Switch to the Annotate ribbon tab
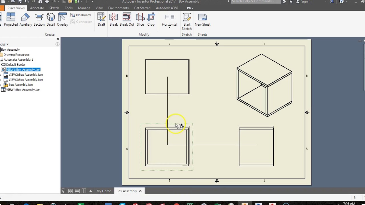 [x=37, y=8]
